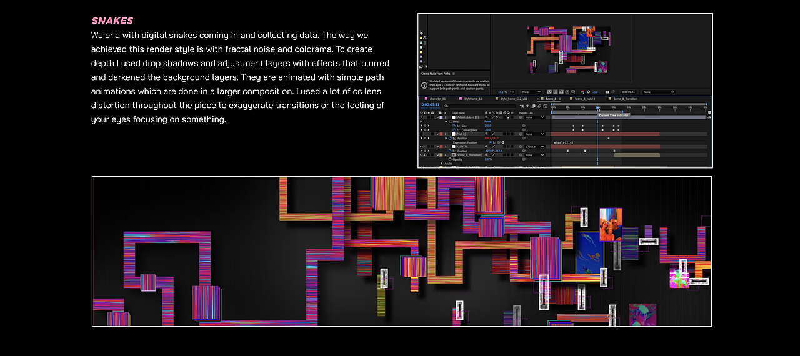Toggle effects fx switch on layer 1
The image size is (800, 356).
pos(497,117)
